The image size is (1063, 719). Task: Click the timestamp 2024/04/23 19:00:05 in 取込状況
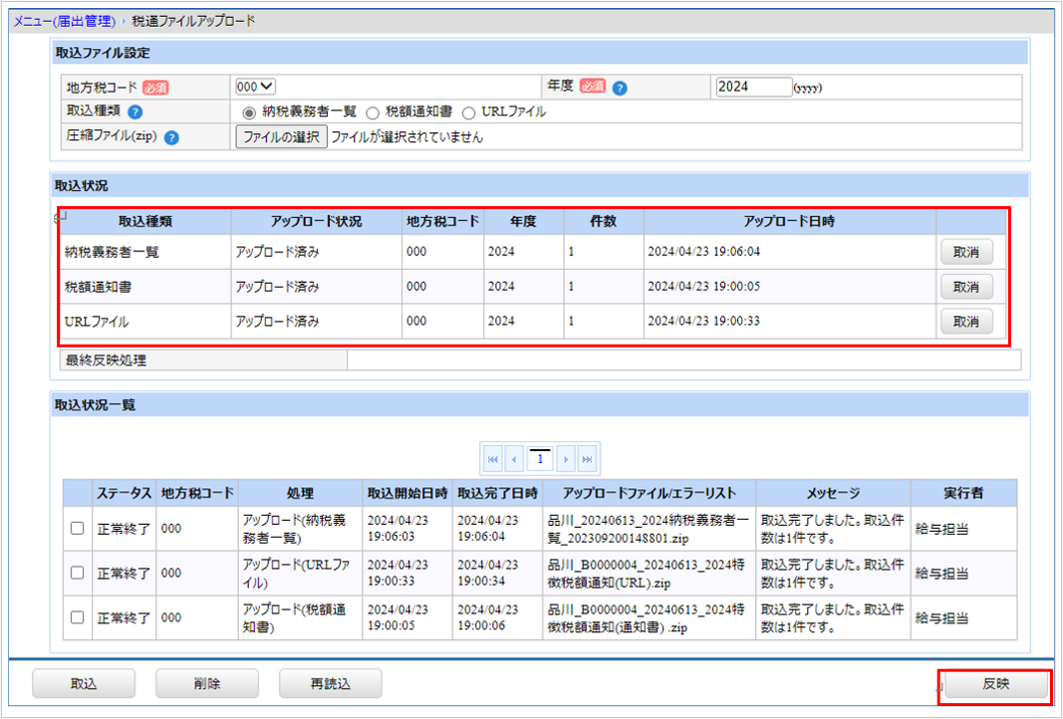(x=703, y=286)
